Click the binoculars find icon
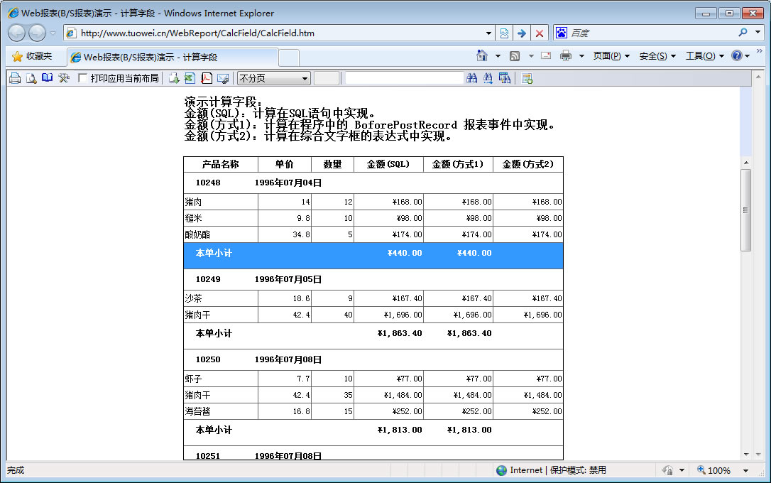Viewport: 771px width, 483px height. [471, 78]
